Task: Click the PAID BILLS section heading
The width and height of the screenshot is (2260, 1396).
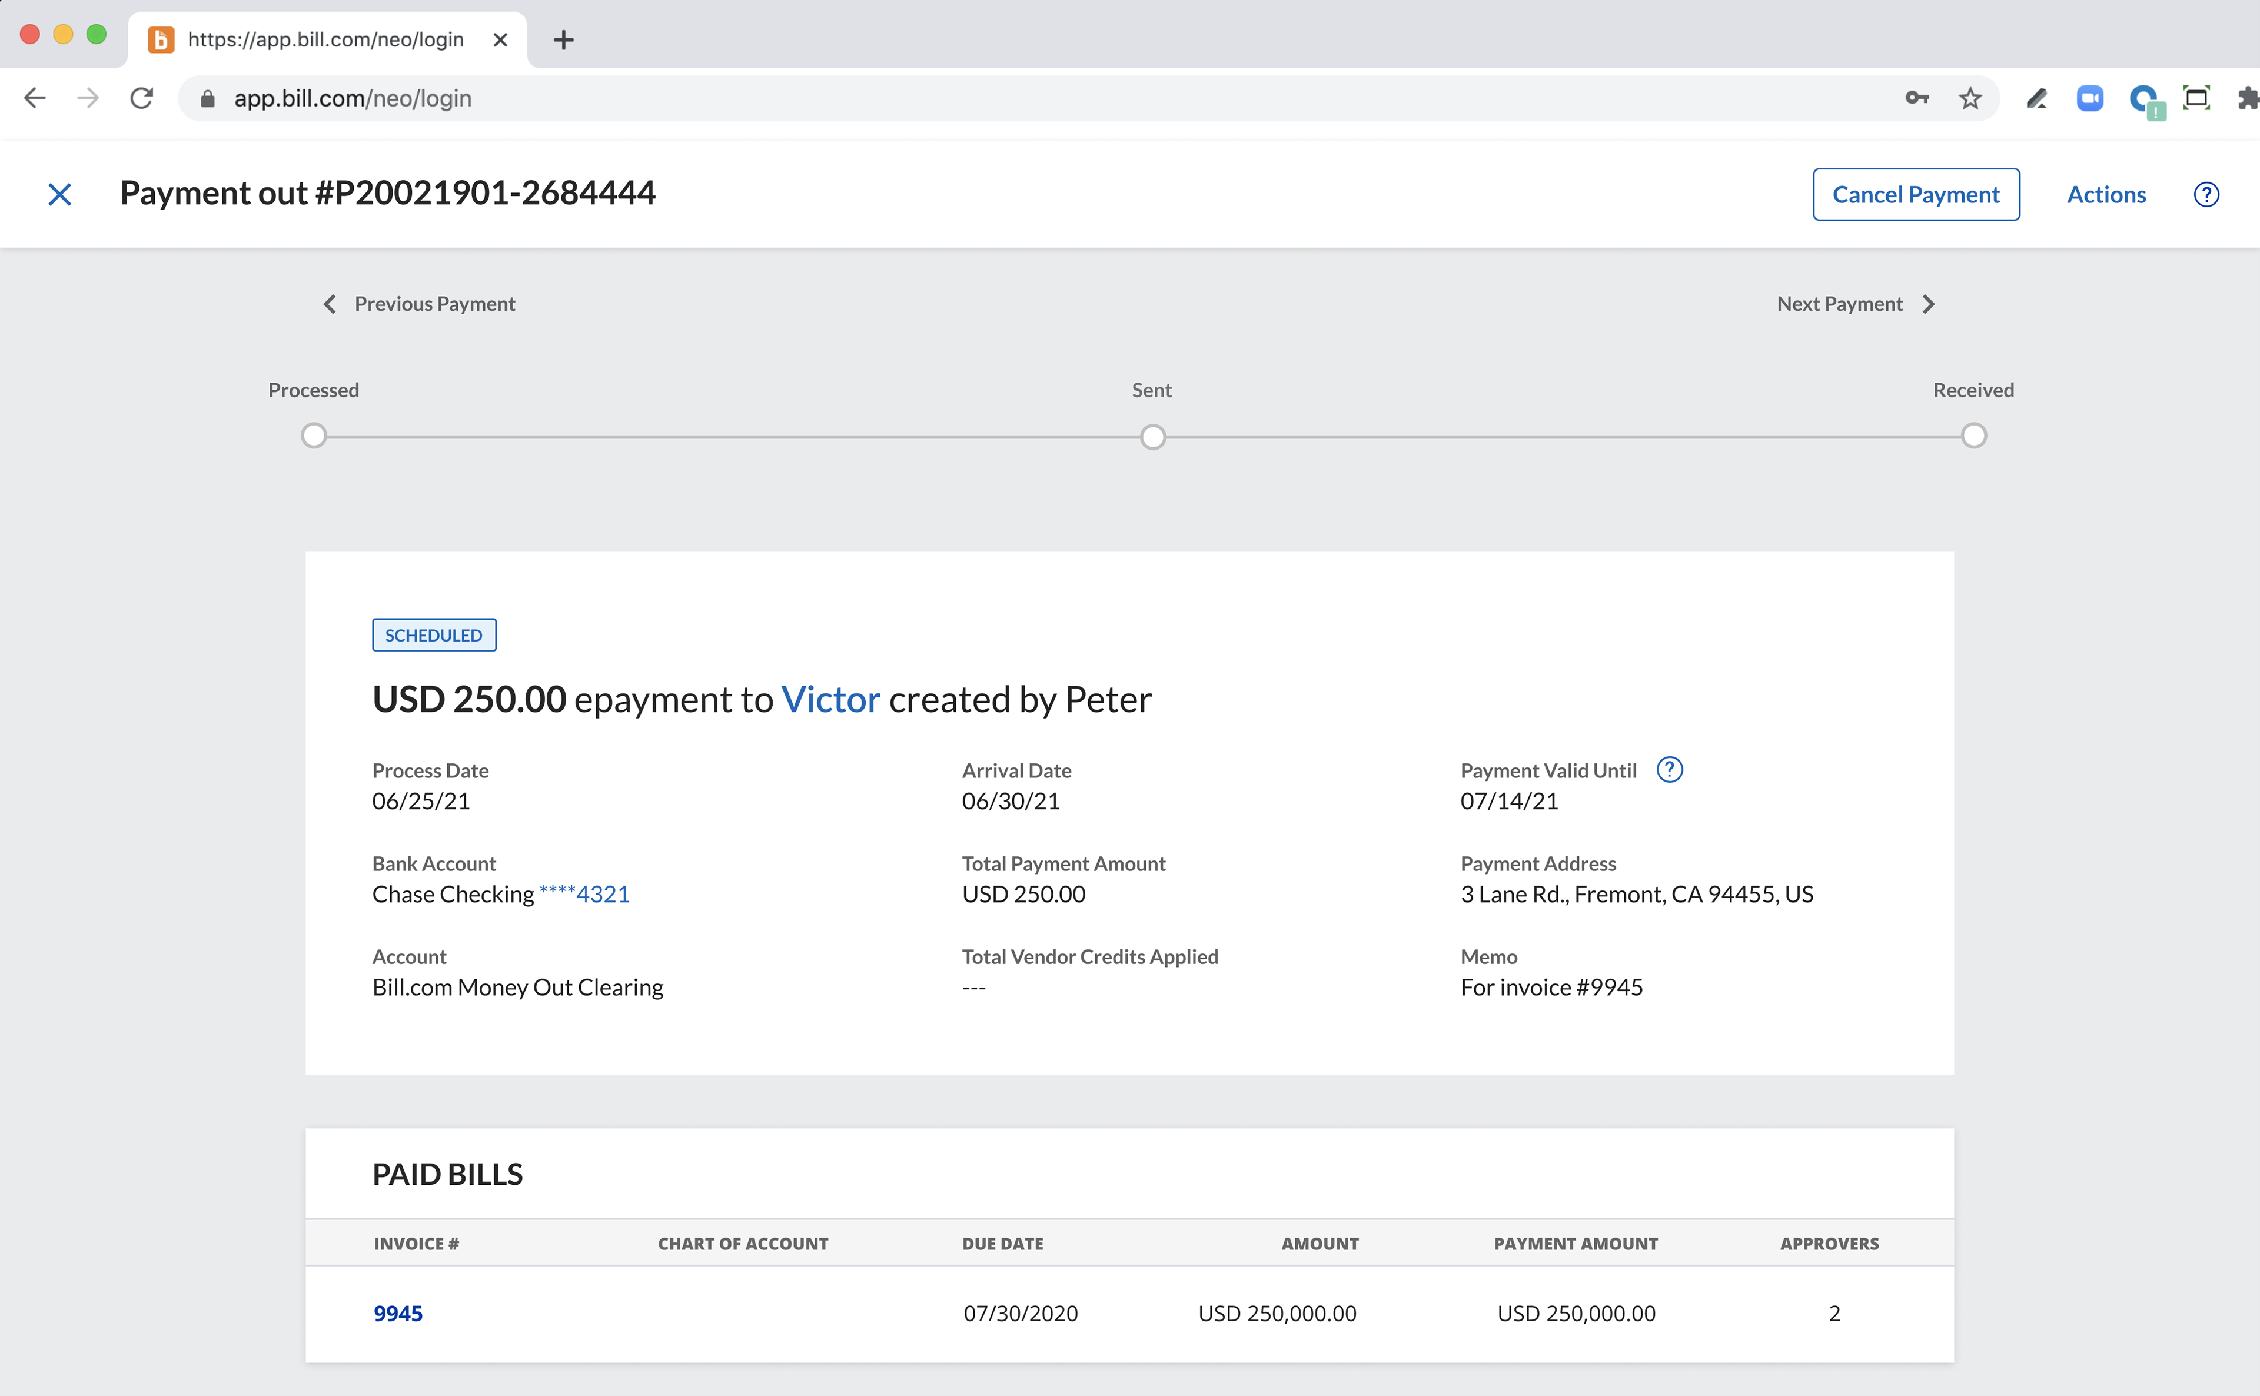Action: (x=448, y=1174)
